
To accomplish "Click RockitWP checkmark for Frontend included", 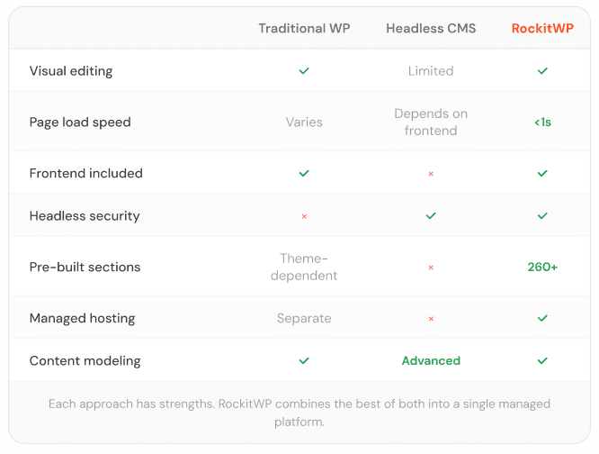I will click(x=542, y=173).
